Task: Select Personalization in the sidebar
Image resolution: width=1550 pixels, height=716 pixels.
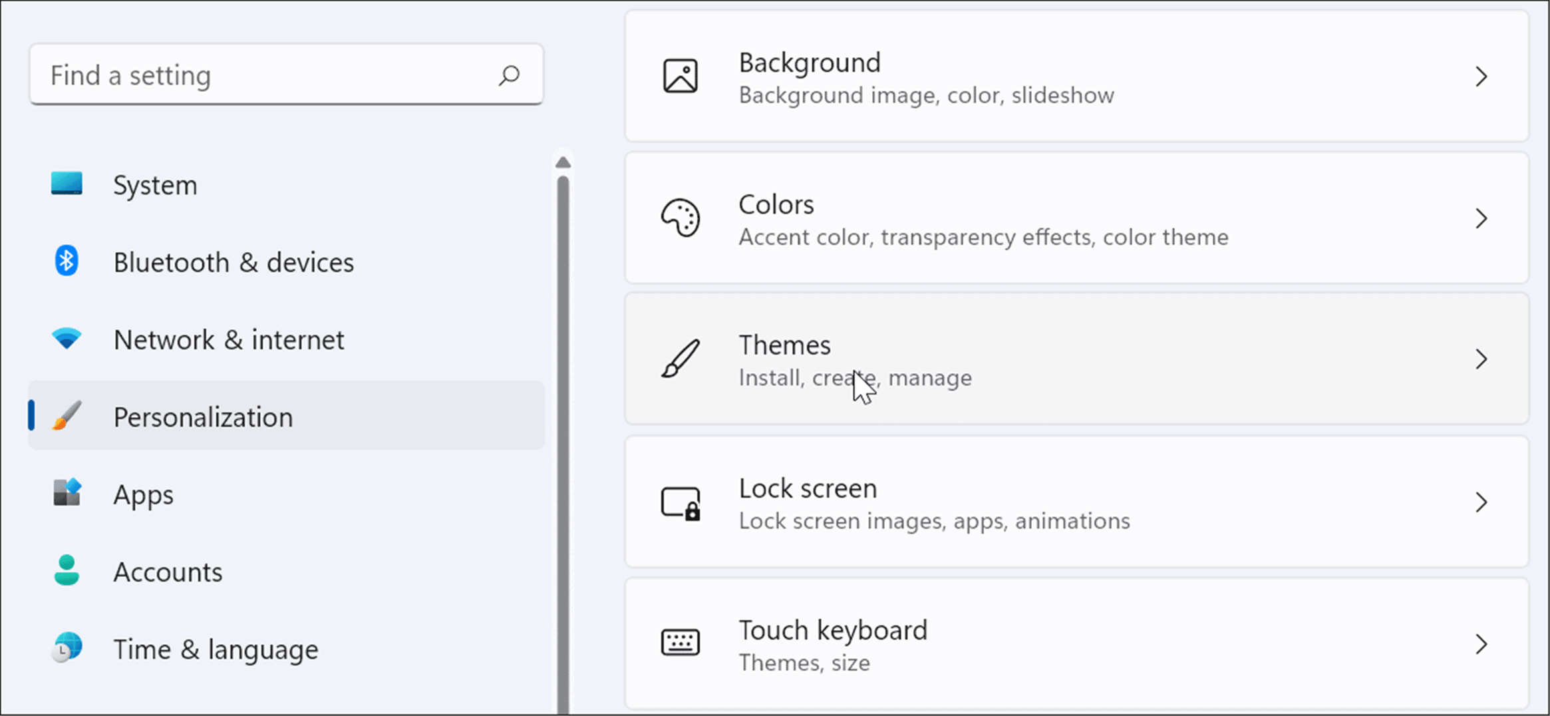Action: 204,416
